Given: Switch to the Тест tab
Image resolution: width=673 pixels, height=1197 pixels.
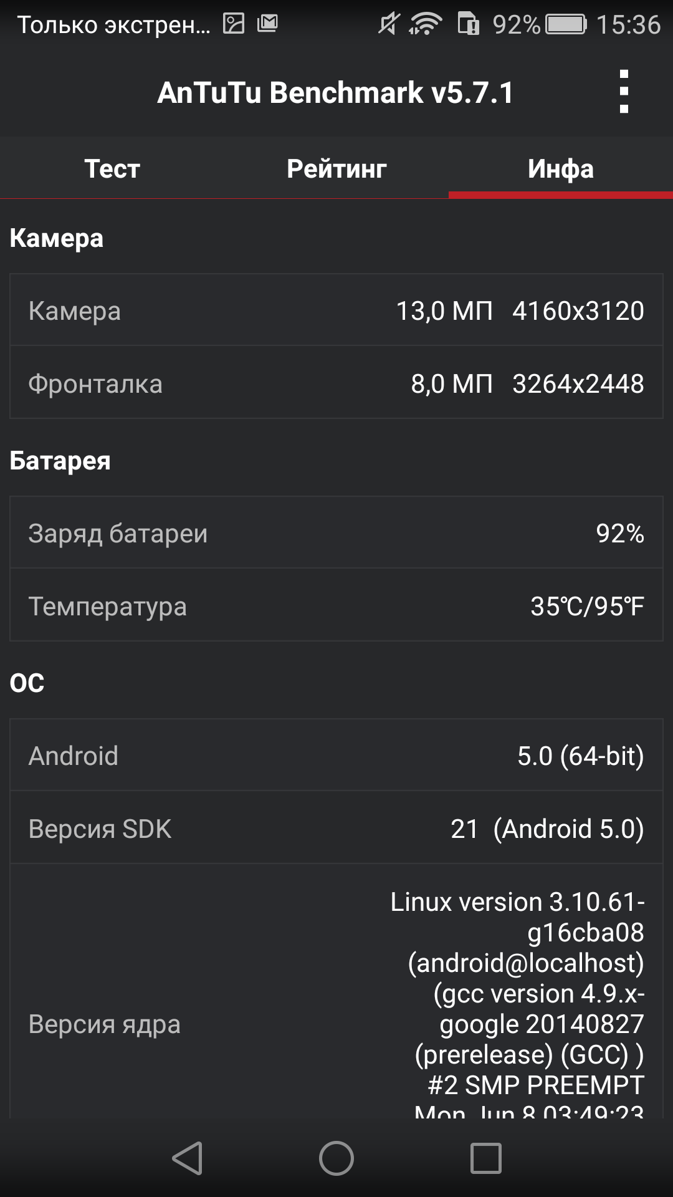Looking at the screenshot, I should point(112,168).
